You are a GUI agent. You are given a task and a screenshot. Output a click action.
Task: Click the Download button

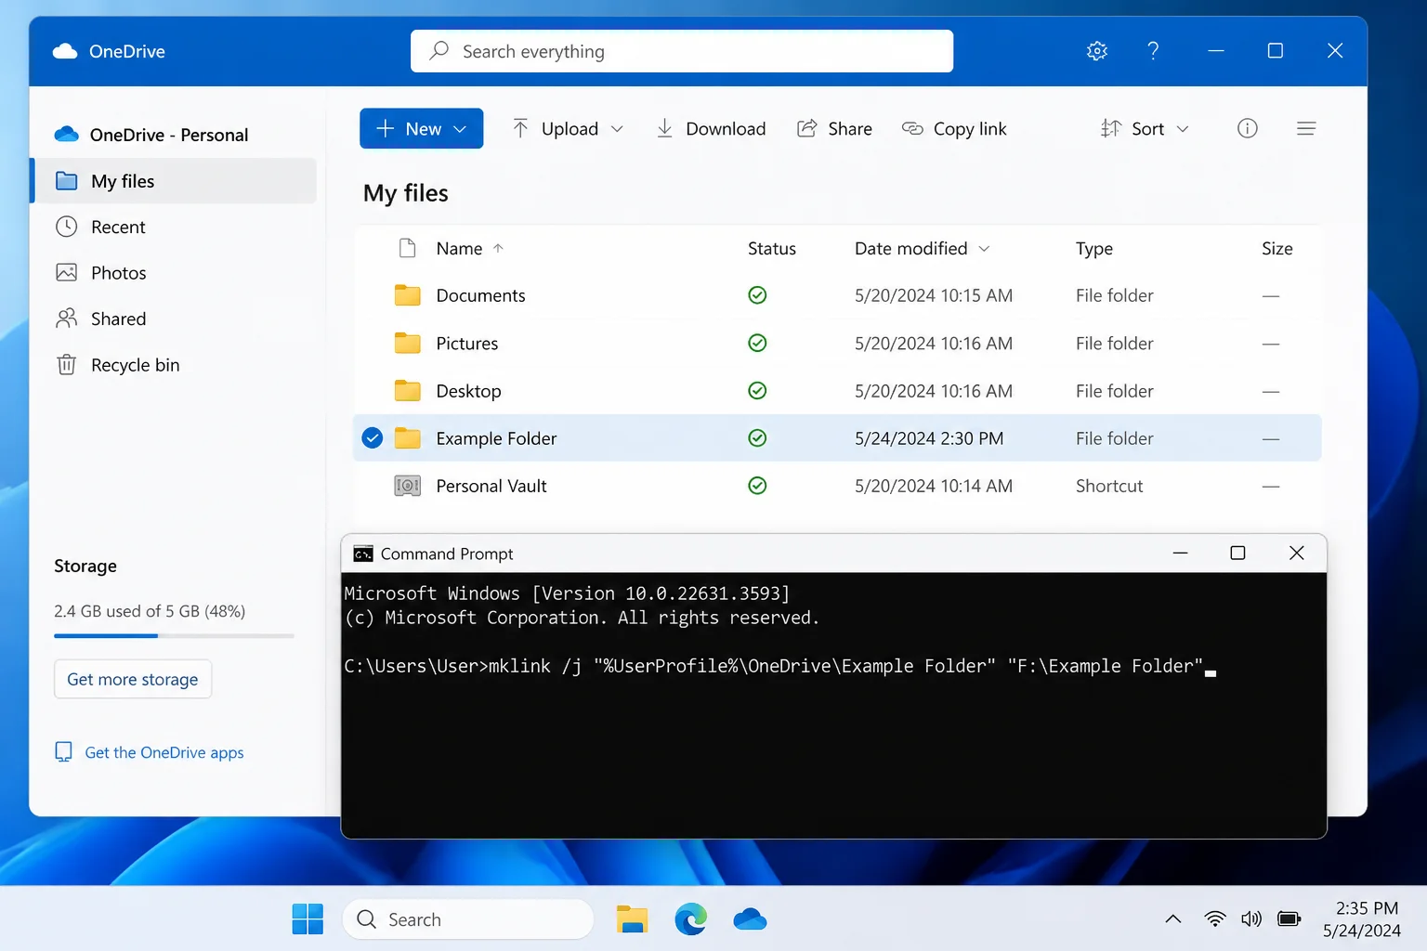coord(711,129)
